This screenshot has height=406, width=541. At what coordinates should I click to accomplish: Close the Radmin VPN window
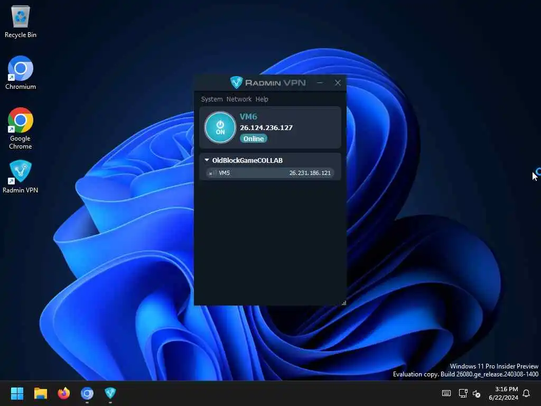[x=338, y=83]
